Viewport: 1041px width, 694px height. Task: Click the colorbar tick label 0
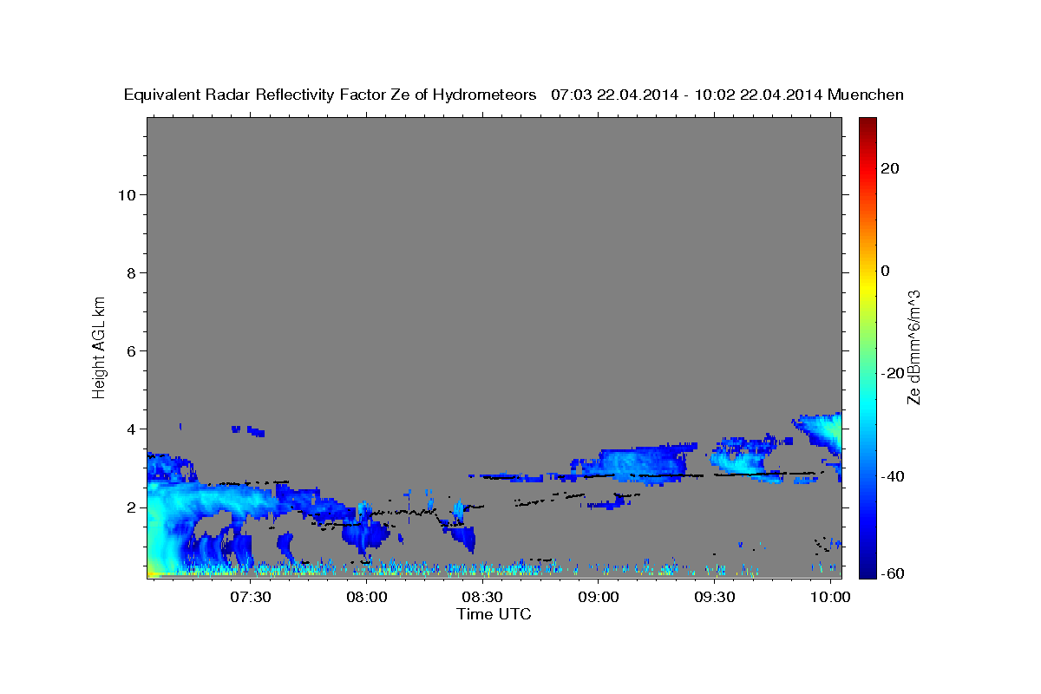point(885,271)
